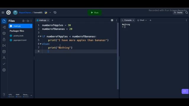Click the Tutorail01 repl name
This screenshot has width=189, height=106.
pos(38,12)
